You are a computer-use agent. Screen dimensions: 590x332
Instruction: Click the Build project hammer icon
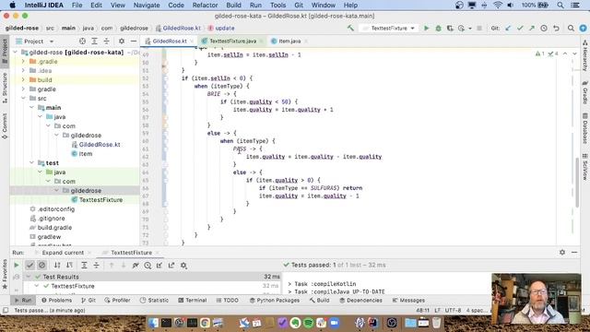[x=350, y=29]
